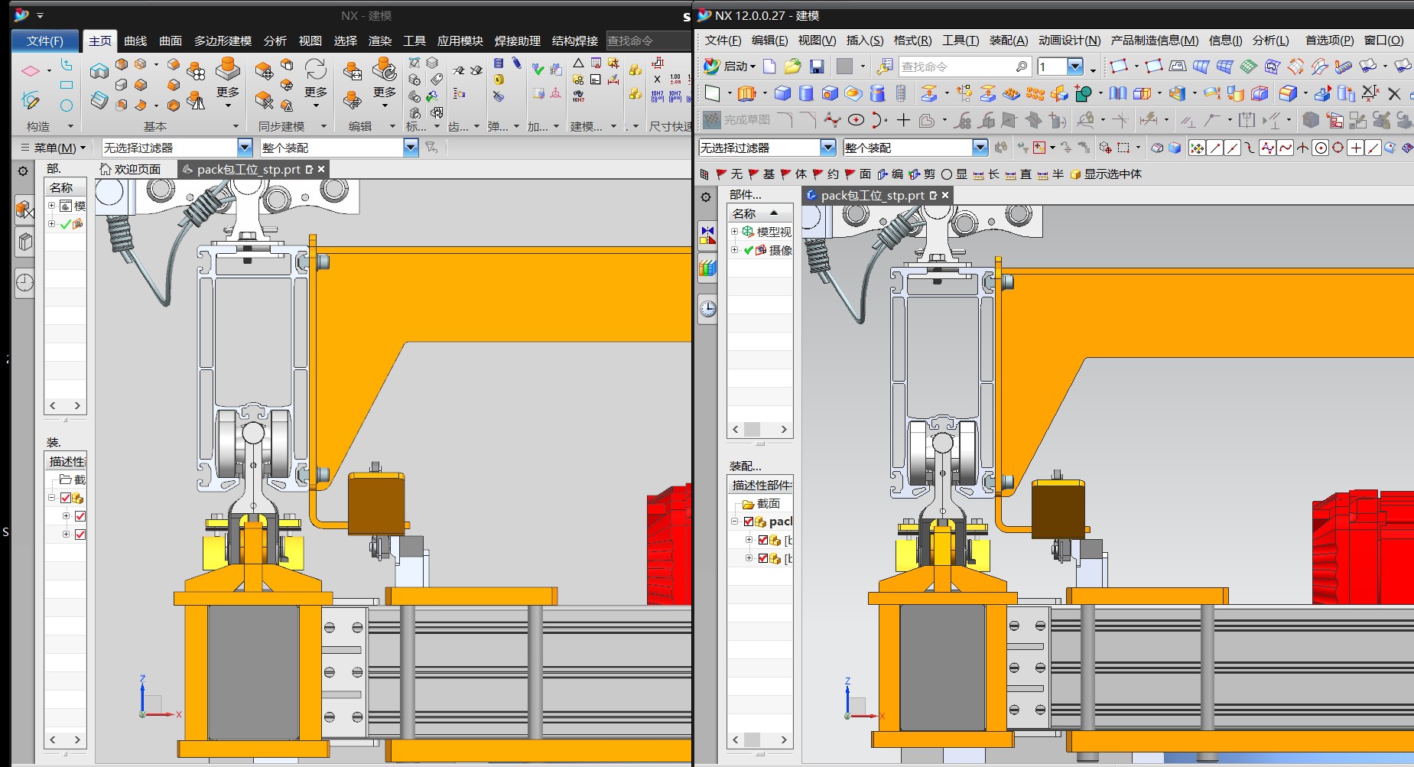This screenshot has height=767, width=1414.
Task: Click 显示选中体 button in NX 12
Action: [1106, 174]
